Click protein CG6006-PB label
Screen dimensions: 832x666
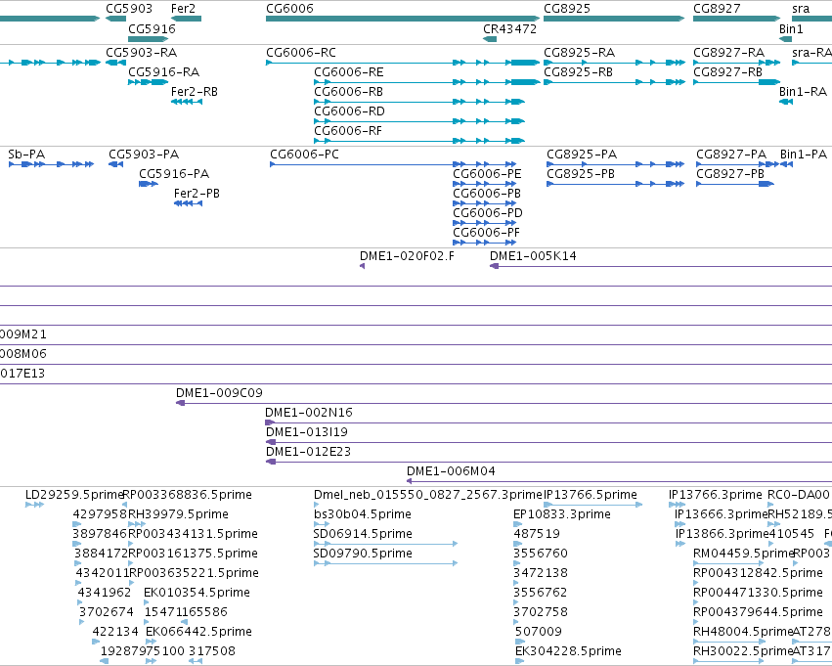(487, 194)
